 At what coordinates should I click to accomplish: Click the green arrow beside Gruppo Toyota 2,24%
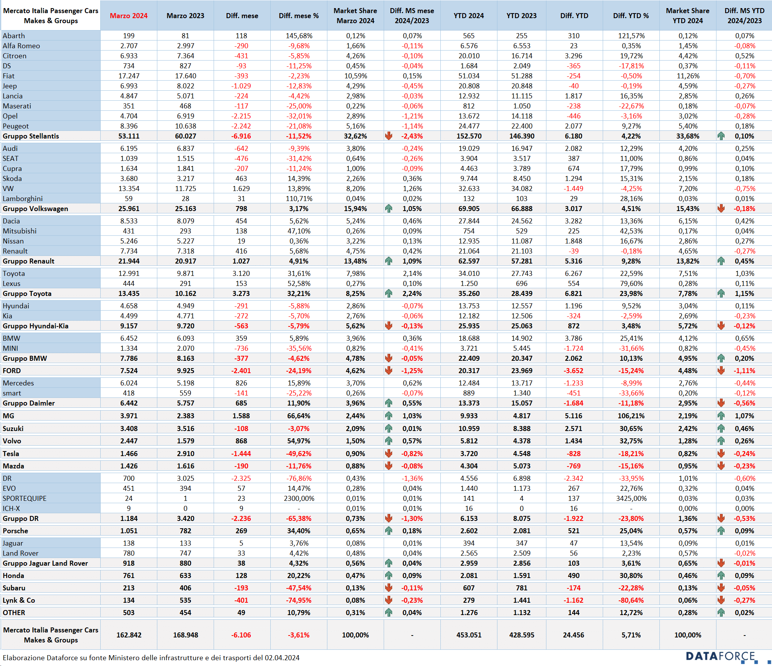[x=389, y=293]
